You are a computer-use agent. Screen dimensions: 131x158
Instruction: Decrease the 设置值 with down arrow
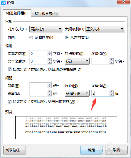[112, 95]
